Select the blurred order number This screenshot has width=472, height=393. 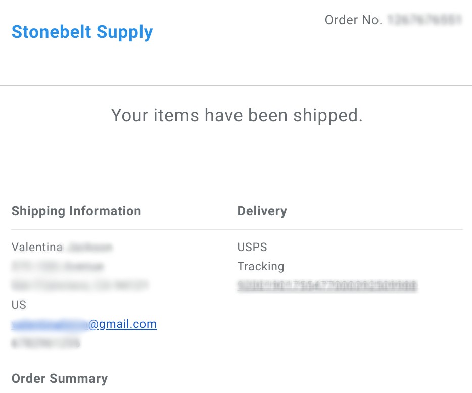click(424, 20)
